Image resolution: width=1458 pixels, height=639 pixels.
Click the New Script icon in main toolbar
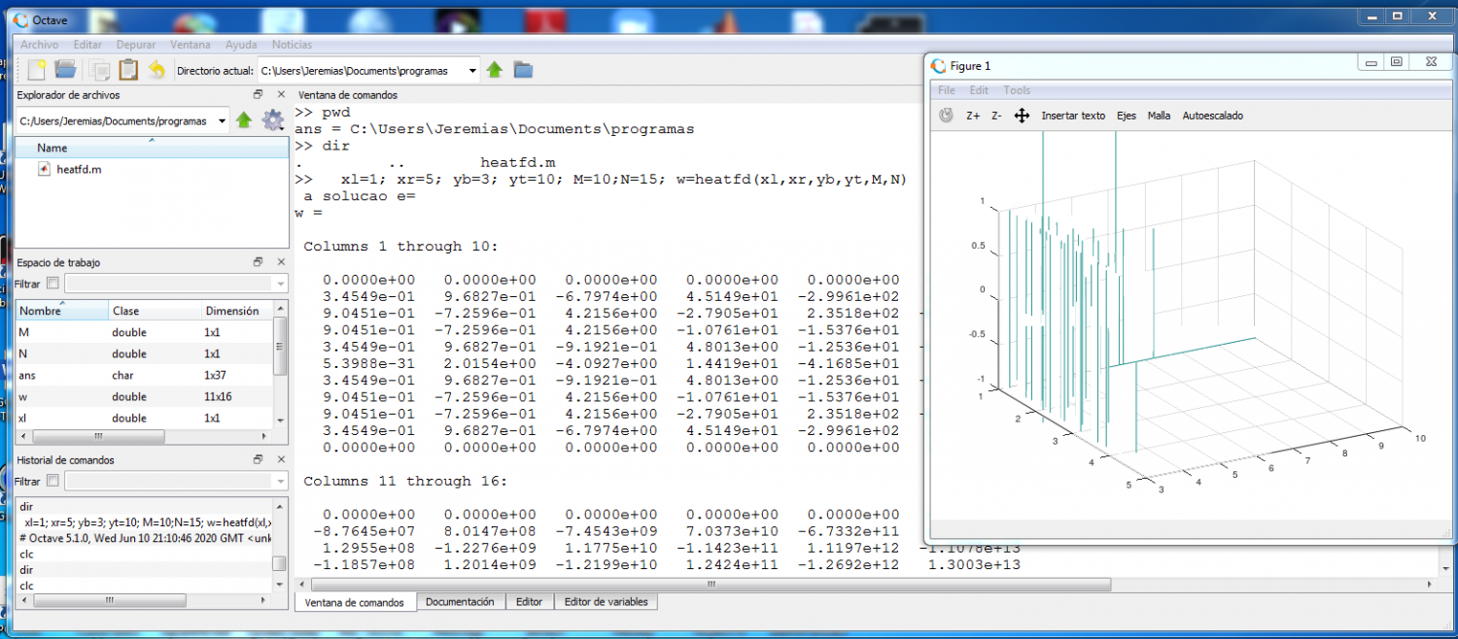point(37,70)
